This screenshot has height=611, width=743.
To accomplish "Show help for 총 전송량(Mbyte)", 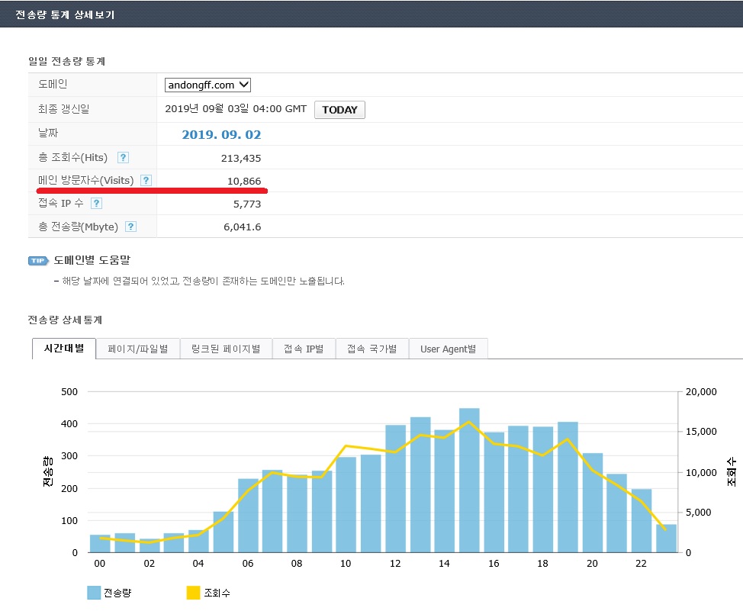I will [130, 227].
